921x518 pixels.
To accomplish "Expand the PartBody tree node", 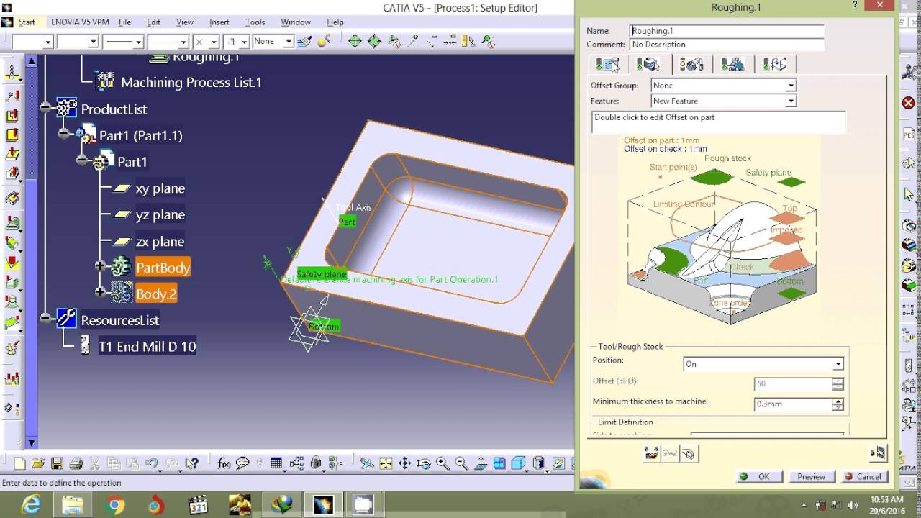I will coord(101,267).
